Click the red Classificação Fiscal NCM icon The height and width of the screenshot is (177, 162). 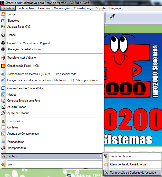(3, 66)
